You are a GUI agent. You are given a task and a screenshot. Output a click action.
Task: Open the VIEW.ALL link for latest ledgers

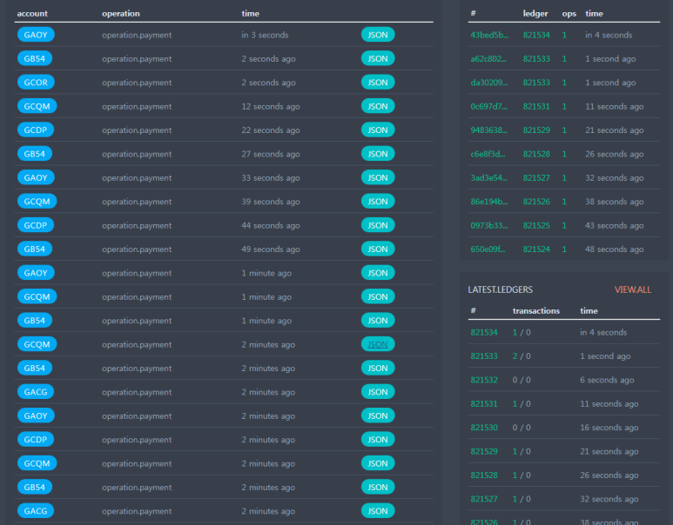tap(632, 289)
